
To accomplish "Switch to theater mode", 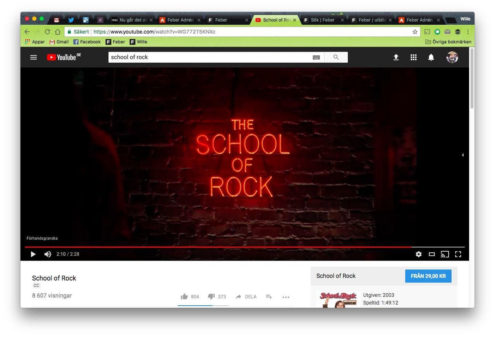I will [x=432, y=254].
